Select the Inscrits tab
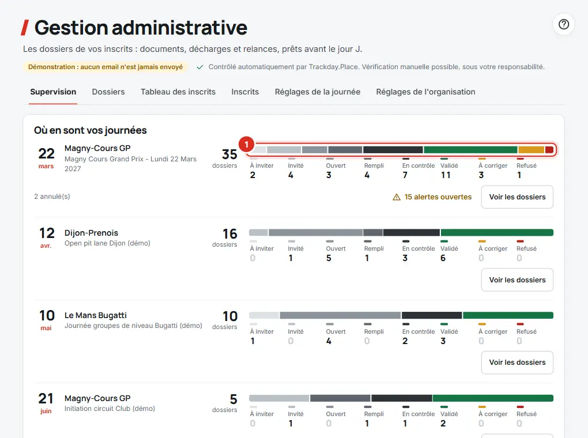This screenshot has height=438, width=588. (245, 92)
